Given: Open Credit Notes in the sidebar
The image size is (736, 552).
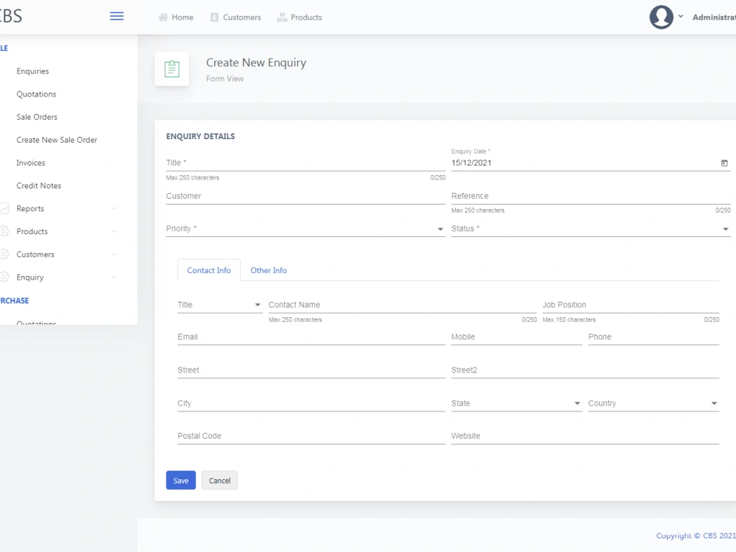Looking at the screenshot, I should (38, 186).
